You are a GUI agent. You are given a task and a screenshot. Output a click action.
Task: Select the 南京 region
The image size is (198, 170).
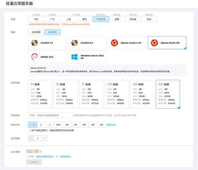coord(84,19)
